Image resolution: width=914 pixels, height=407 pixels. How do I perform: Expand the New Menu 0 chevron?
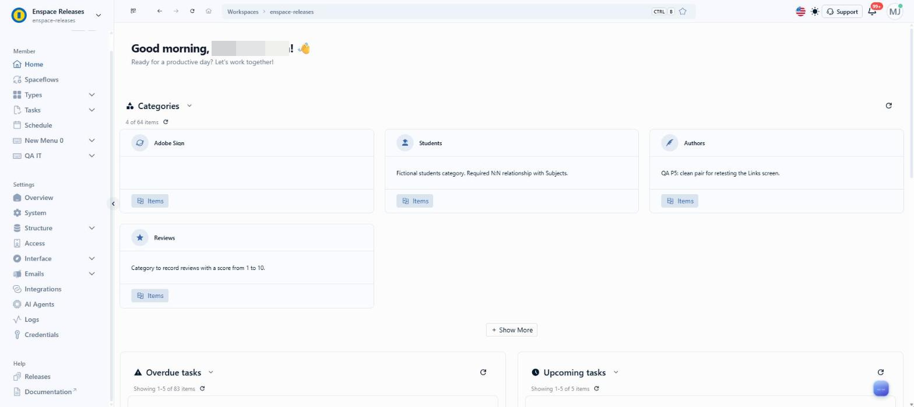(92, 141)
